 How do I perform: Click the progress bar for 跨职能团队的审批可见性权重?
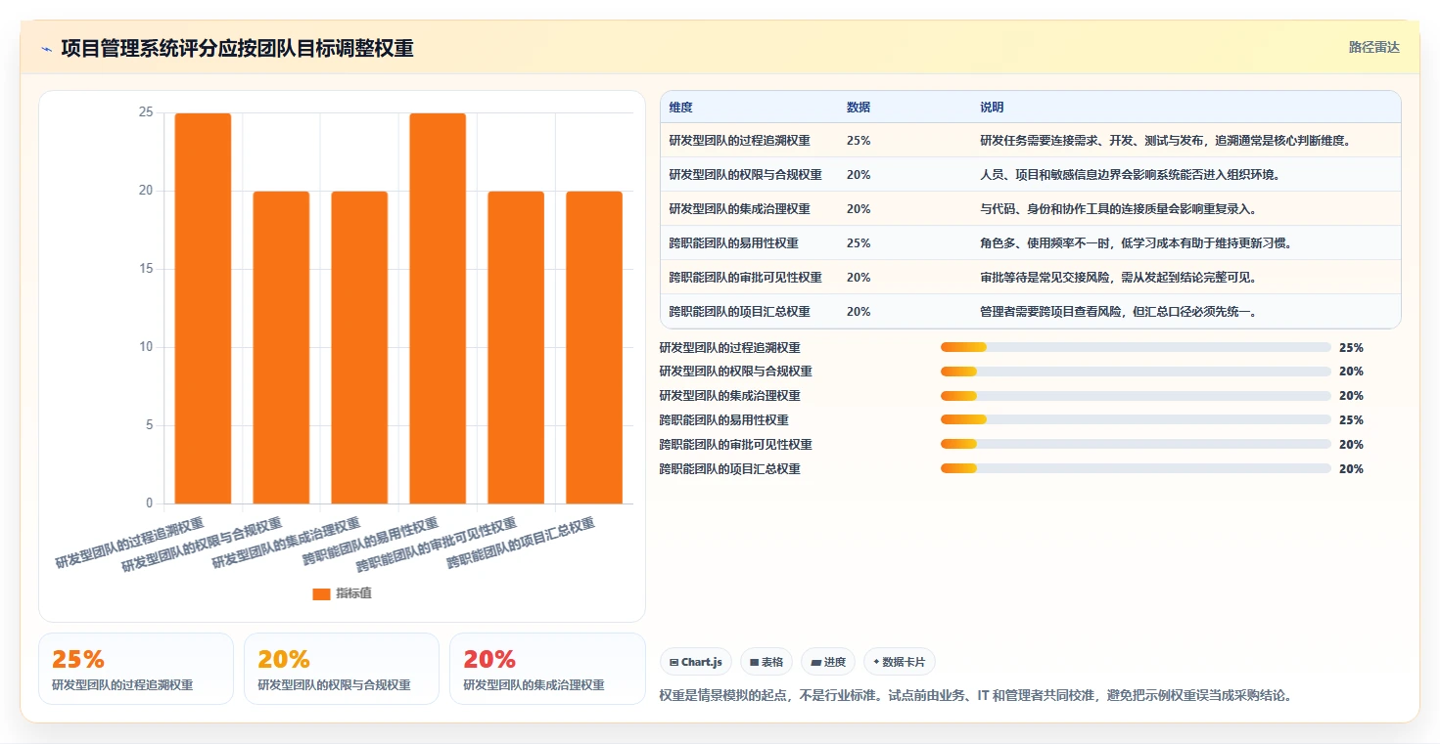tap(1135, 445)
